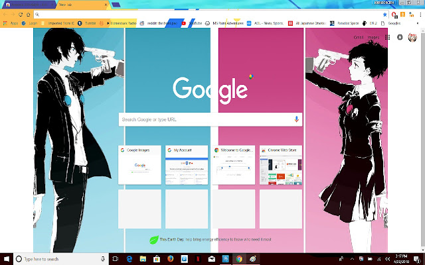The width and height of the screenshot is (425, 265).
Task: Open the YouTube bookmark
Action: point(192,24)
